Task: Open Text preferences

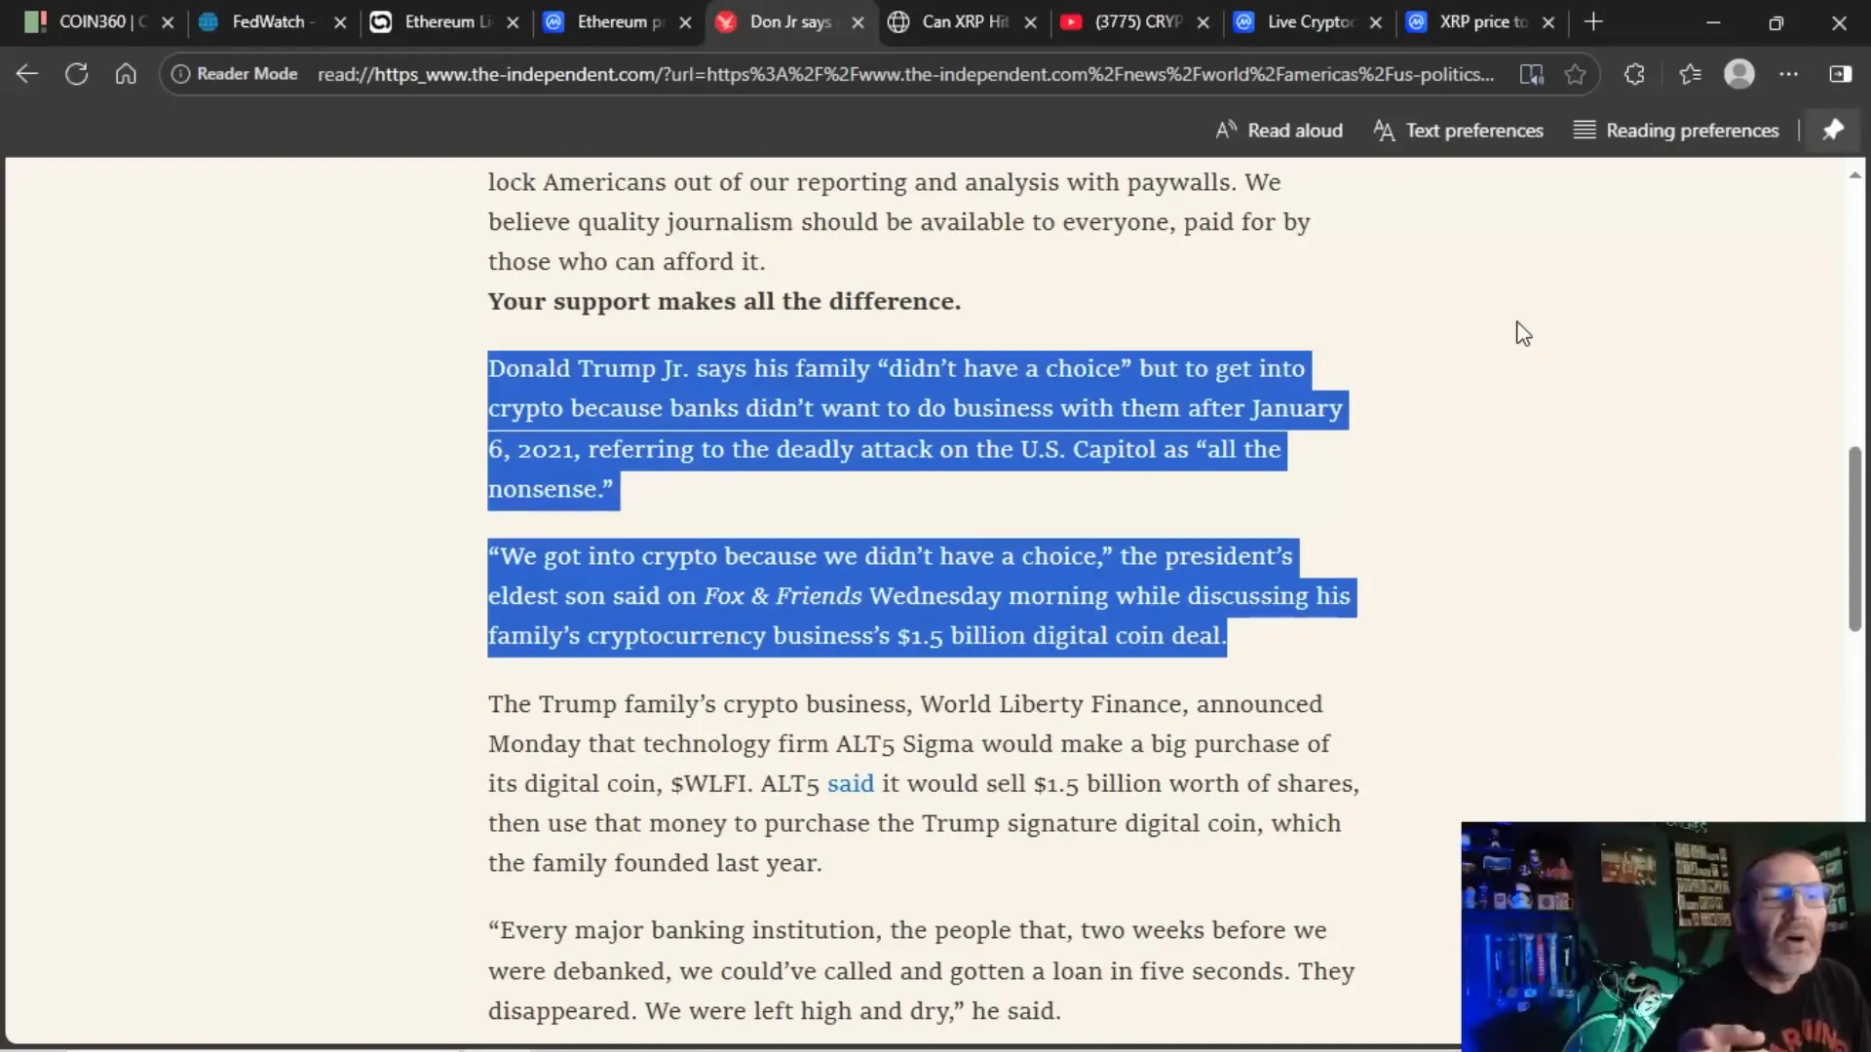Action: point(1458,131)
